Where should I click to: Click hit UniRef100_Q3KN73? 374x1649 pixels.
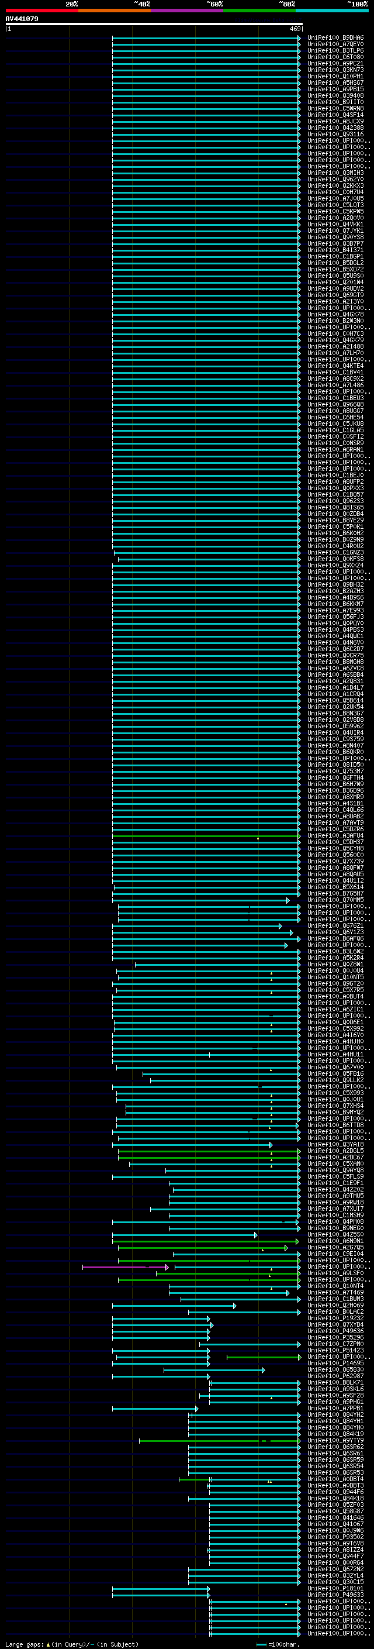[335, 70]
